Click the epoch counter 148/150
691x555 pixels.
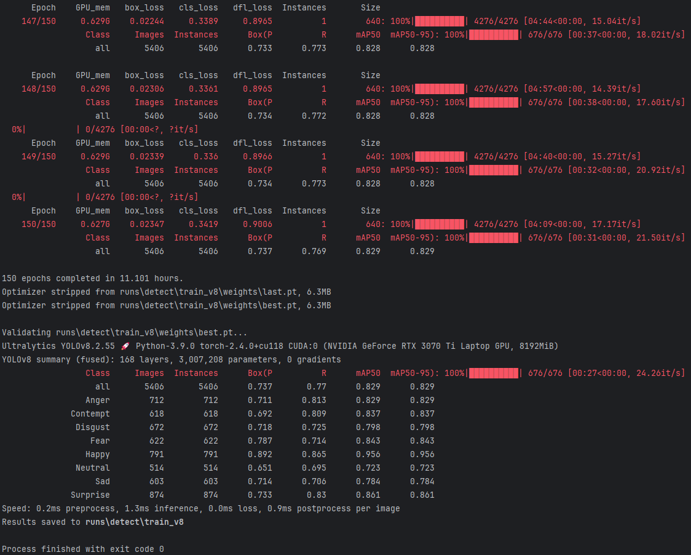(39, 89)
